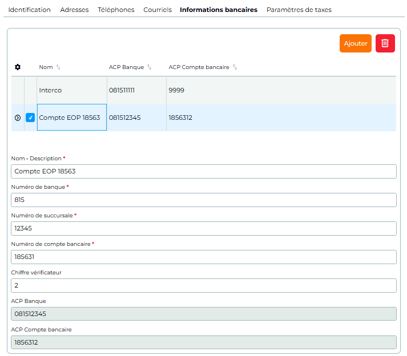Click the 081512345 cell in the table
407x356 pixels.
(136, 118)
